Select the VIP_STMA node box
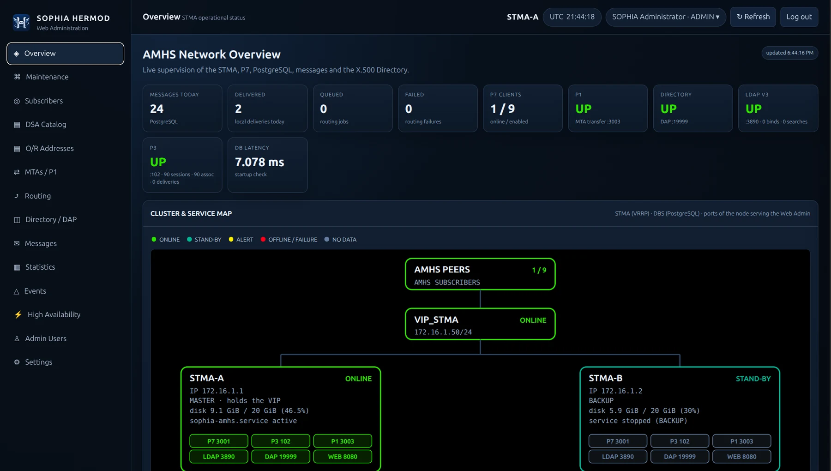The image size is (831, 471). (480, 324)
